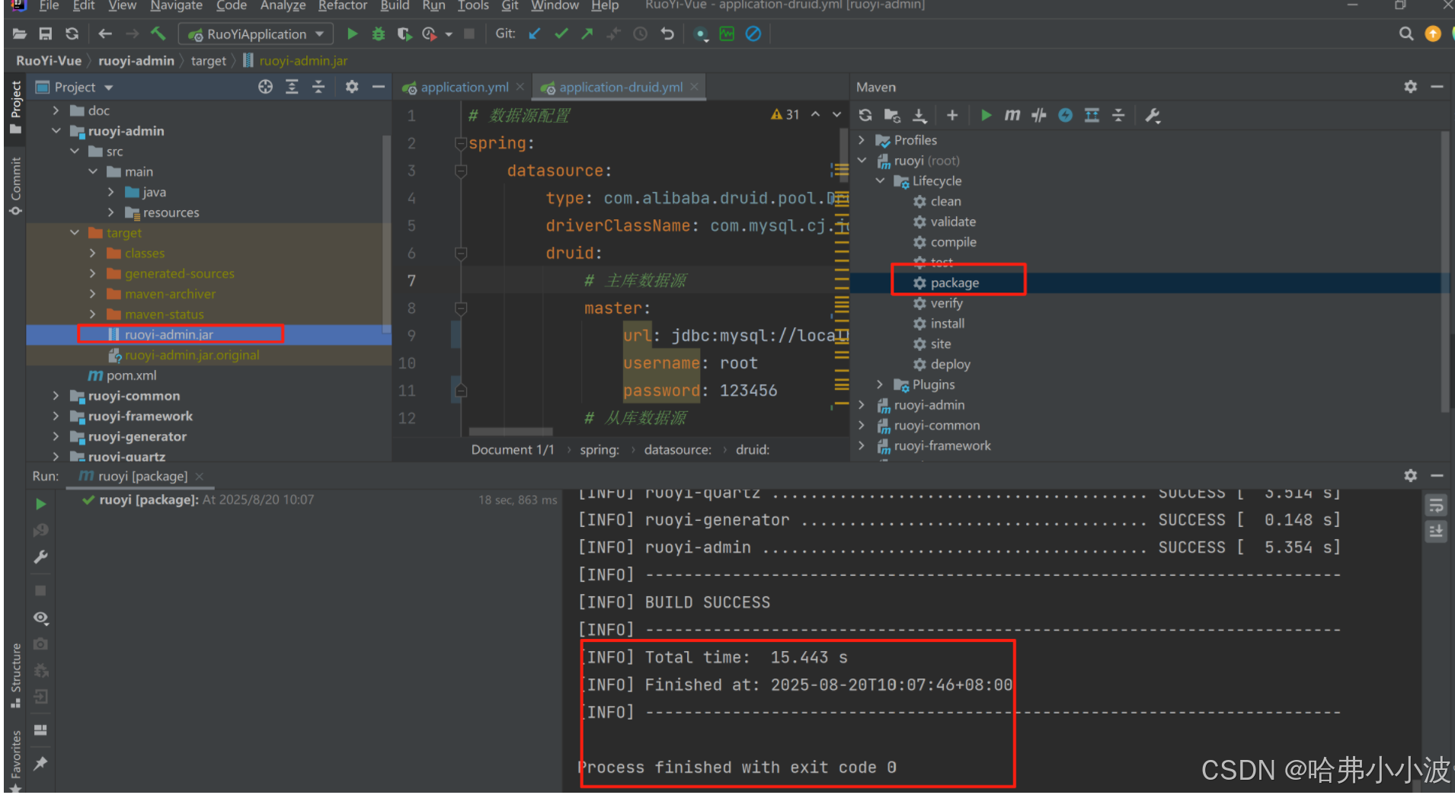
Task: Expand Profiles node in Maven panel
Action: [862, 140]
